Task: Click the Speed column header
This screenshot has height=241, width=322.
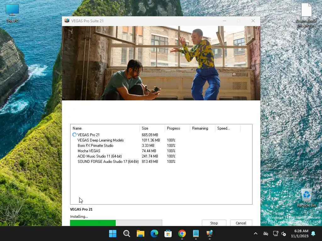Action: [x=228, y=128]
